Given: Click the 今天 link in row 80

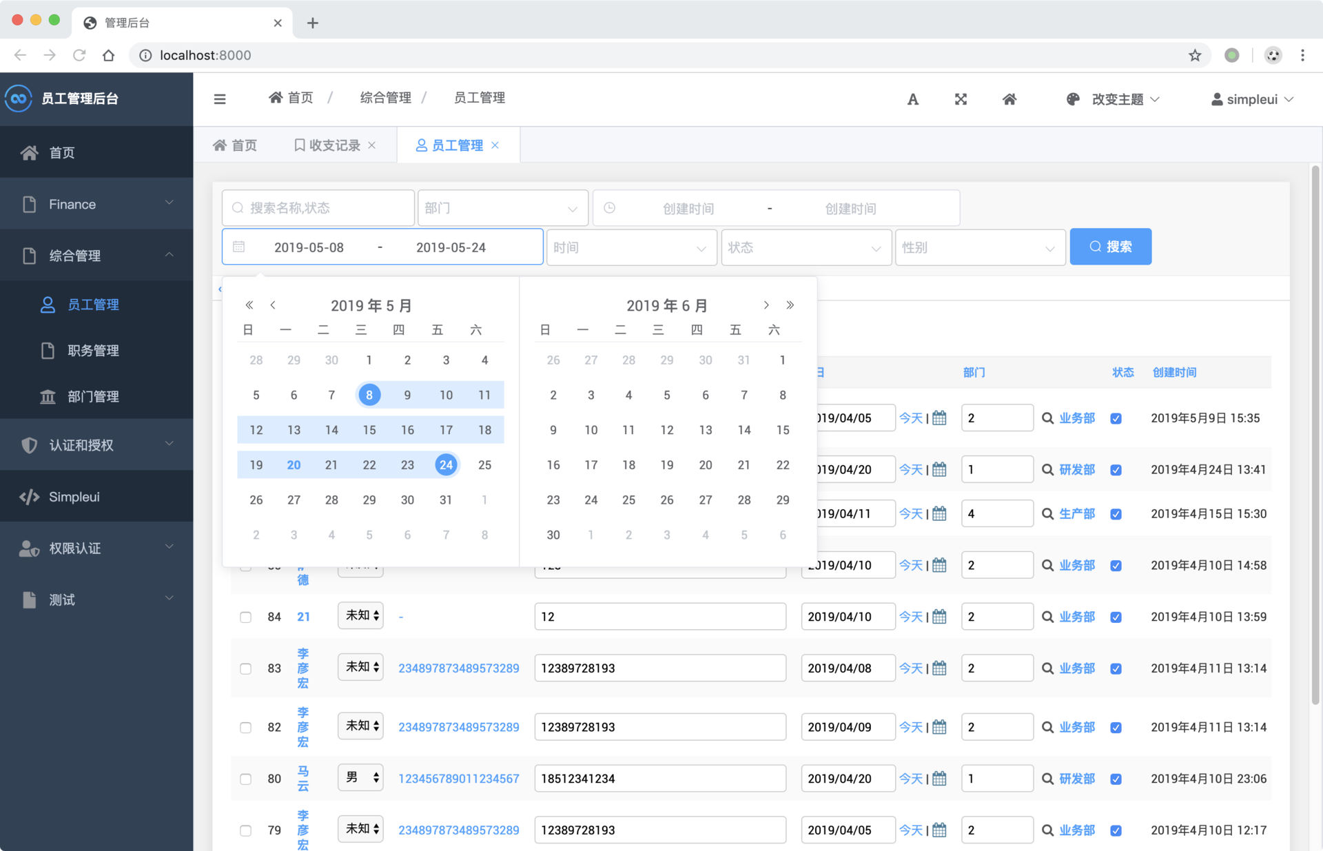Looking at the screenshot, I should [x=911, y=778].
